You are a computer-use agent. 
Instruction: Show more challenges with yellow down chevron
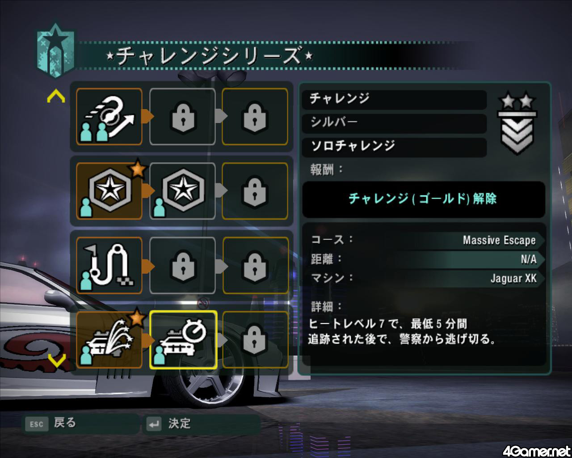point(56,359)
